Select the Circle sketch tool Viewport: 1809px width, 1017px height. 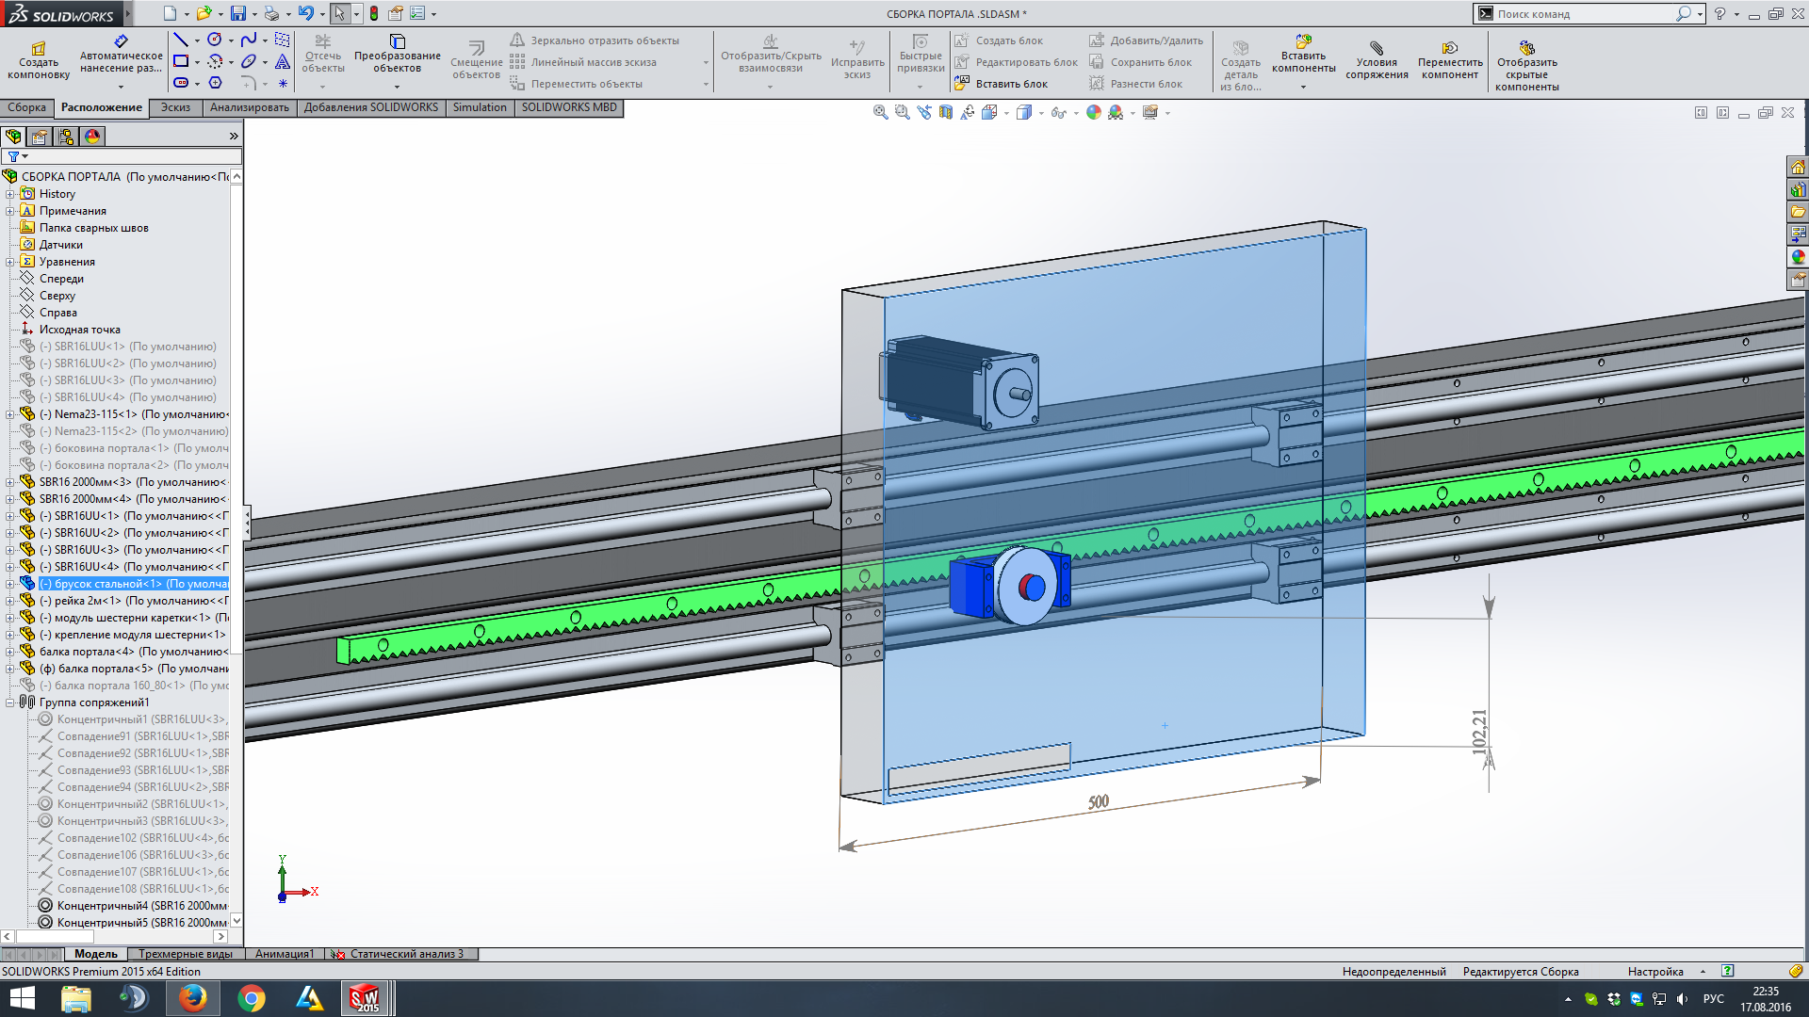(x=215, y=40)
